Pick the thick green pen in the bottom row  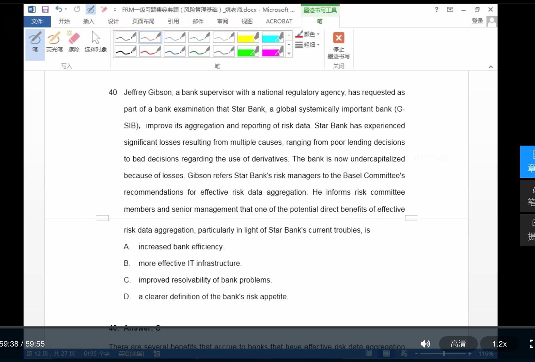pyautogui.click(x=199, y=51)
